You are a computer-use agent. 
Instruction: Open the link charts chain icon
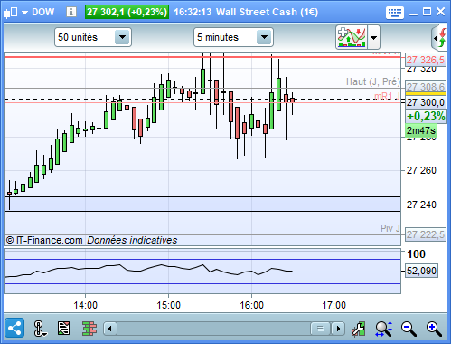(x=40, y=329)
